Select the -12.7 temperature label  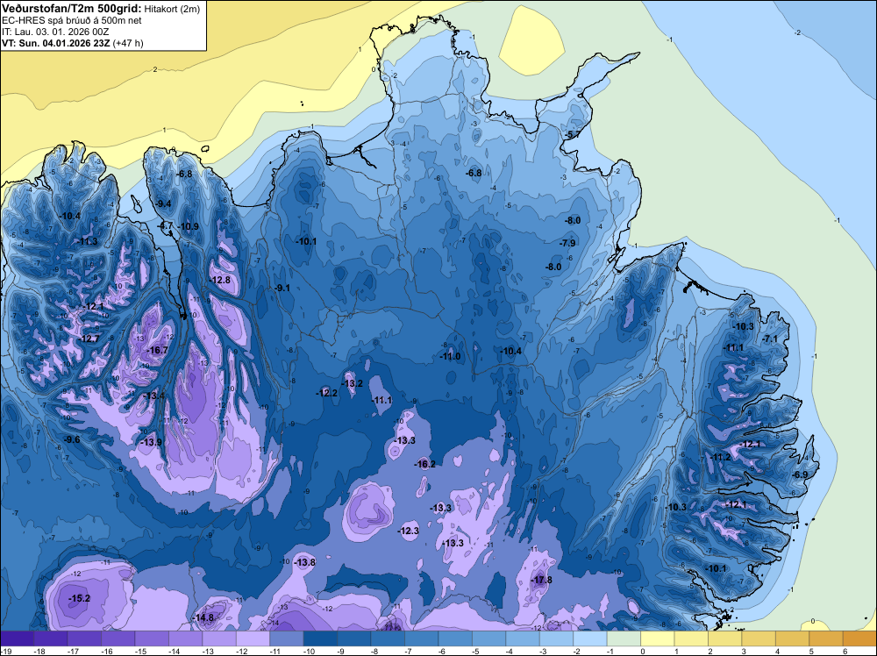click(x=89, y=339)
